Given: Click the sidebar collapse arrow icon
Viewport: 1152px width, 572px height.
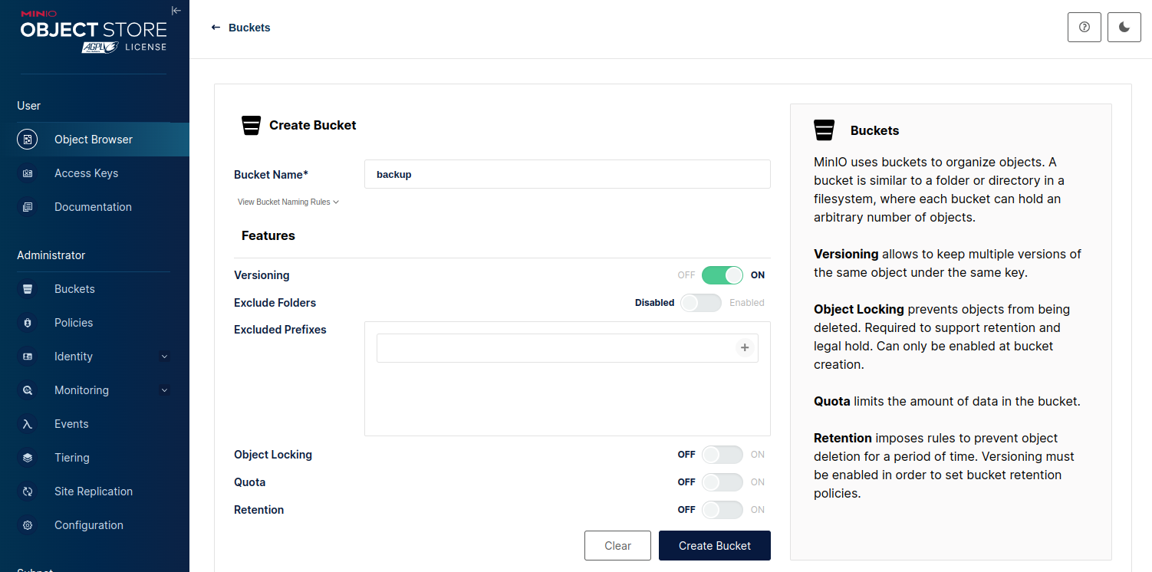Looking at the screenshot, I should (176, 11).
